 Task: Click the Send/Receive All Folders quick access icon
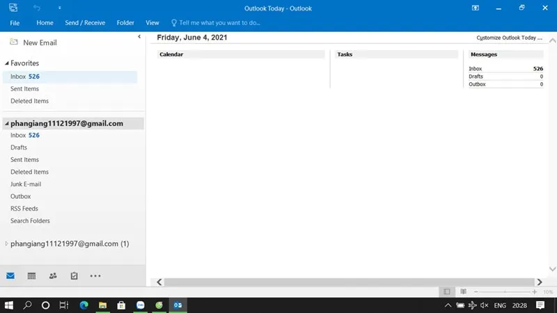point(13,8)
